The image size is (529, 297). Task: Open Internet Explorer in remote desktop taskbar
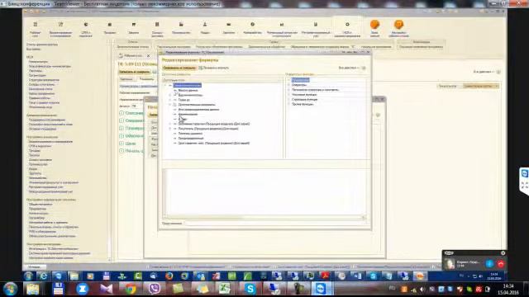click(43, 276)
